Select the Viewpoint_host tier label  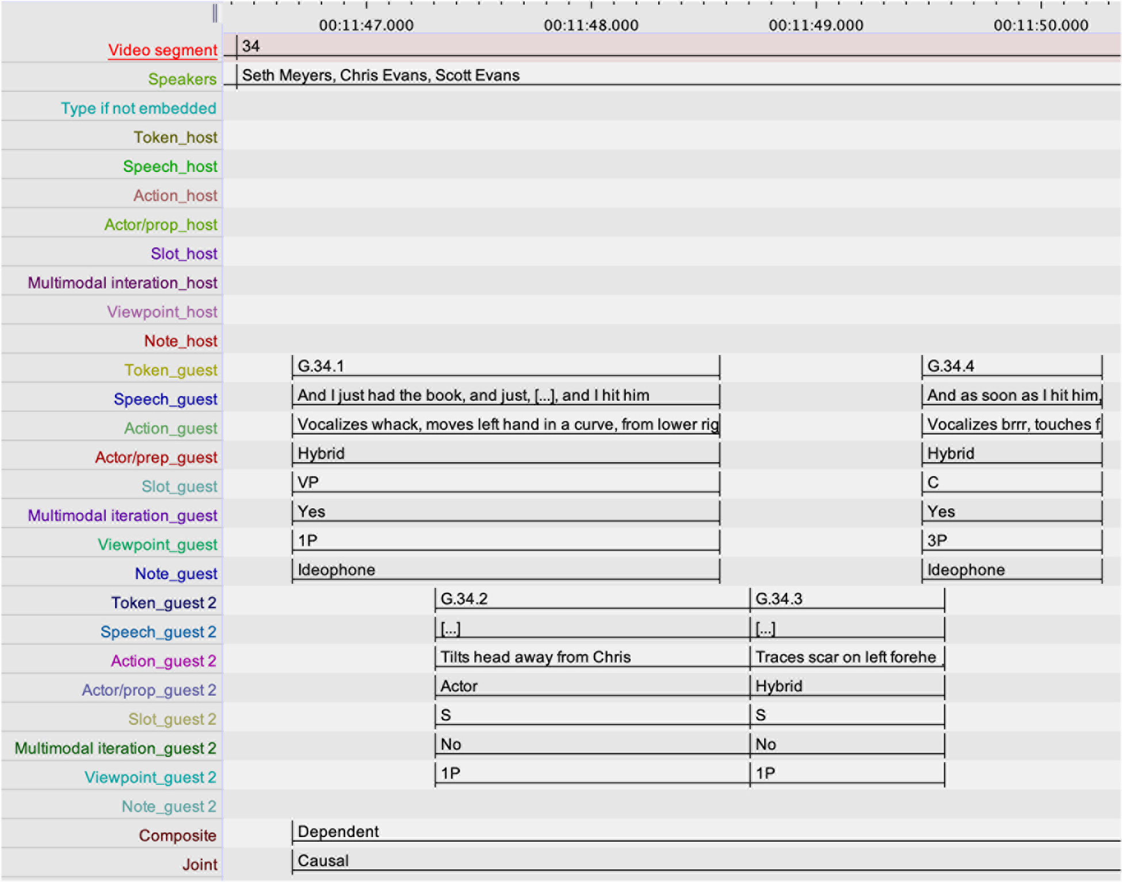pyautogui.click(x=162, y=312)
